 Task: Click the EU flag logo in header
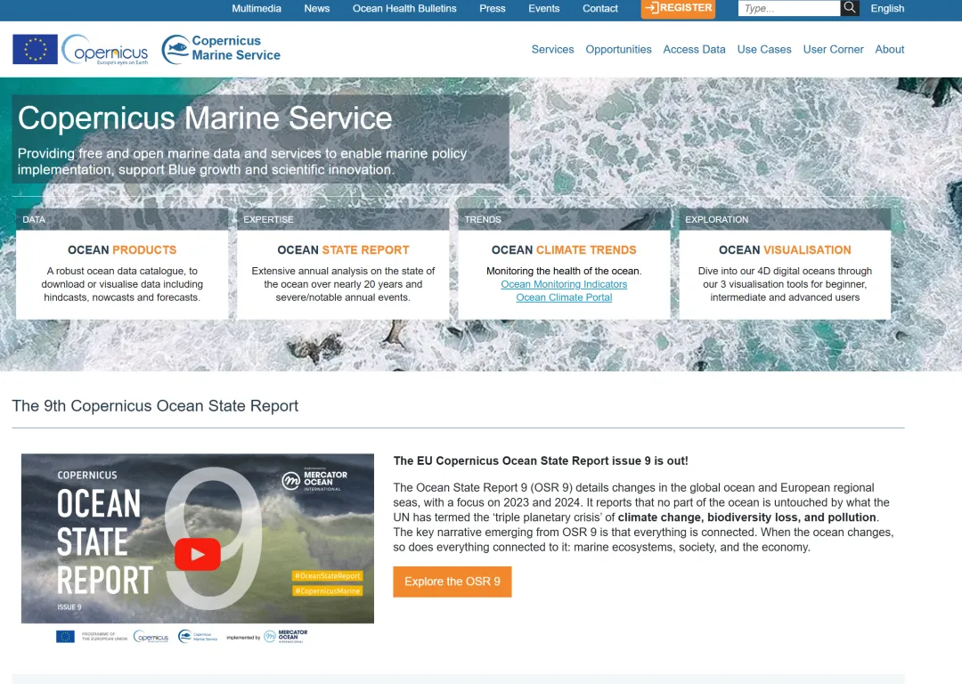(35, 49)
